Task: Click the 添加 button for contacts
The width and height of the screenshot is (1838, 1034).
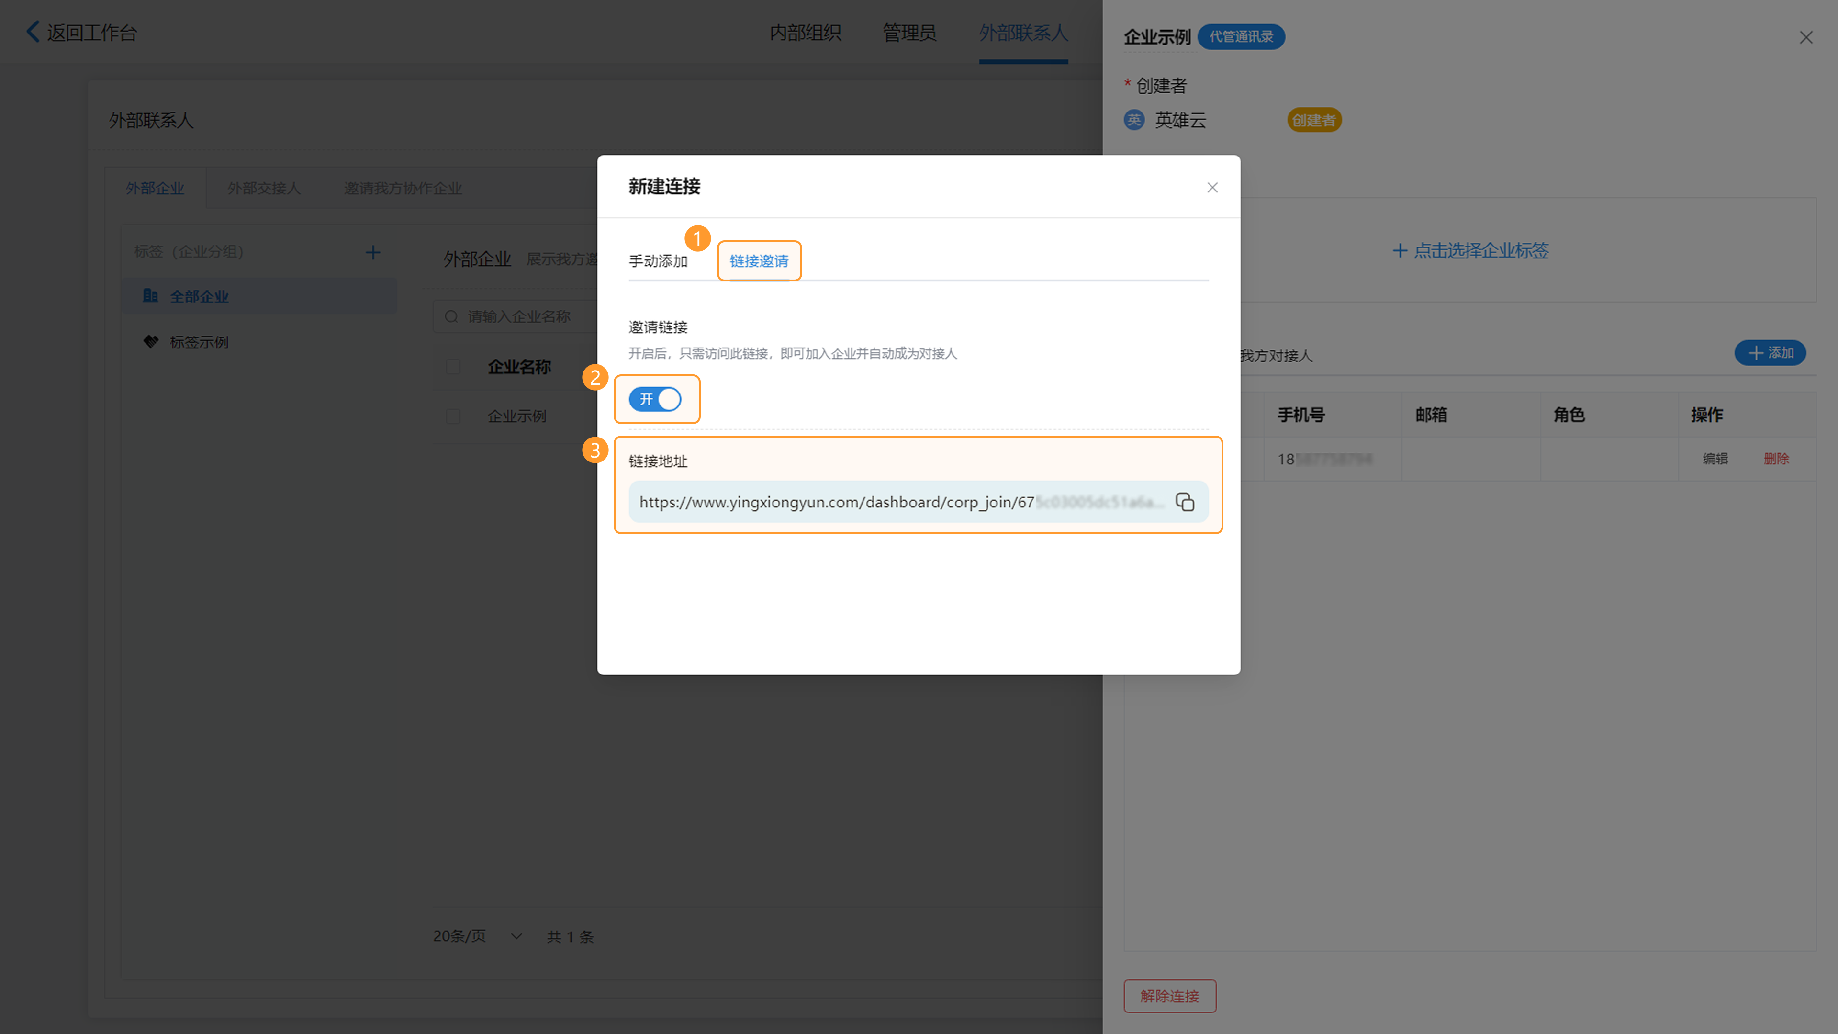Action: click(x=1770, y=352)
